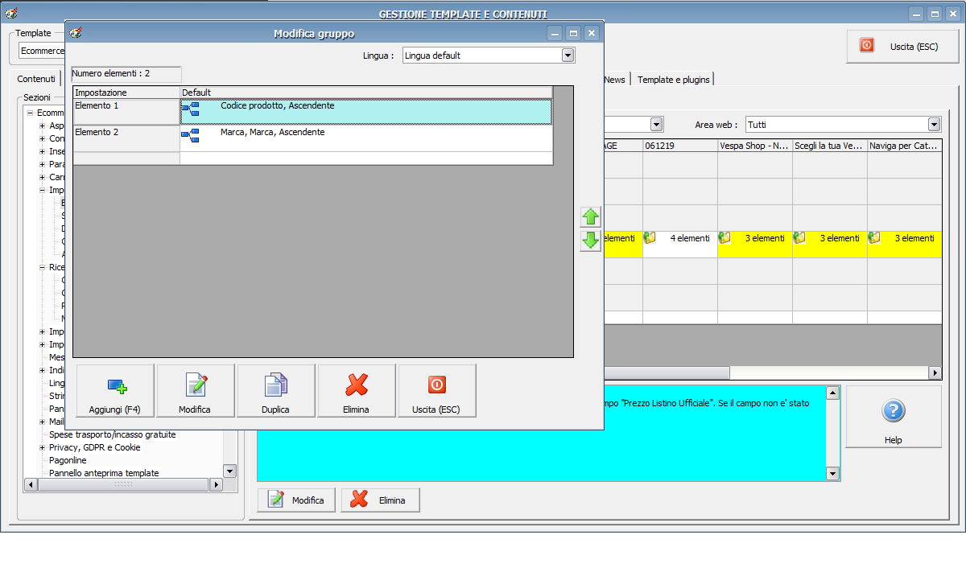Open the Area web dropdown
966x572 pixels.
934,125
